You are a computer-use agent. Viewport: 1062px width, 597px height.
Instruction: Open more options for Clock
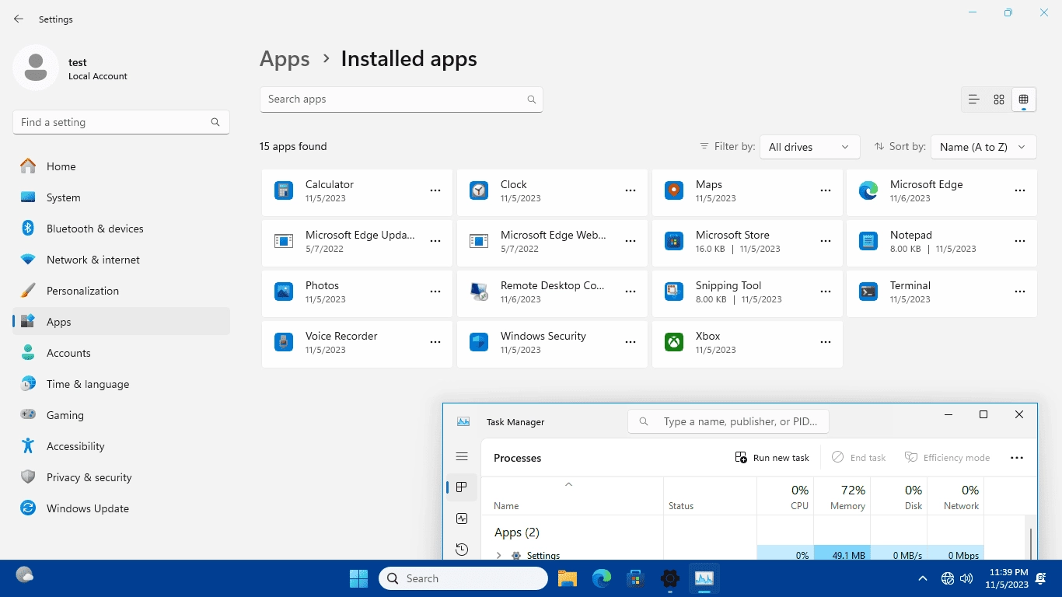pos(631,190)
